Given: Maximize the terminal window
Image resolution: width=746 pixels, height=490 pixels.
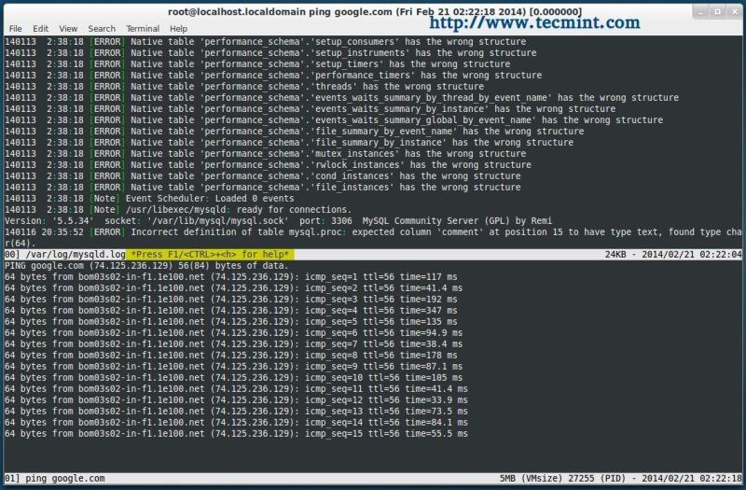Looking at the screenshot, I should (717, 12).
